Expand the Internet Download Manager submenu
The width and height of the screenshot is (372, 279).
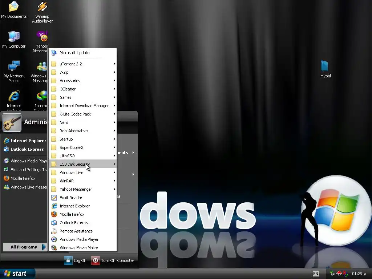[83, 106]
